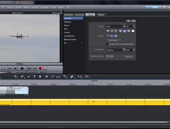
Task: Click the animation duration stepper
Action: (x=134, y=50)
